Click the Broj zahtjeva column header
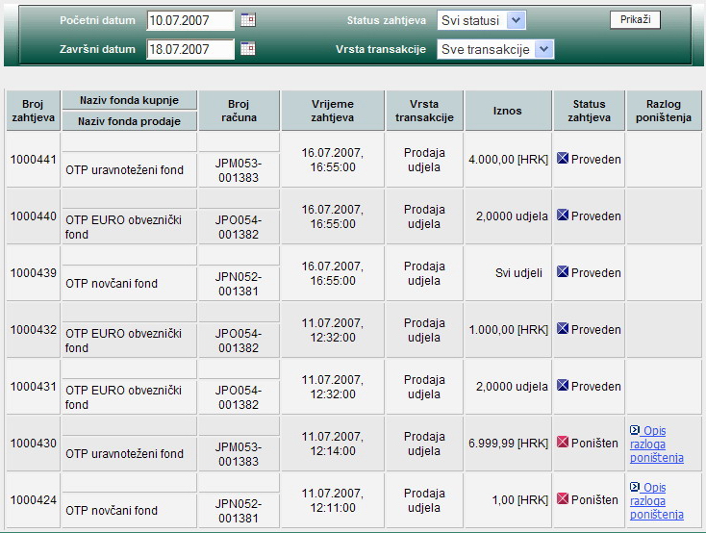Viewport: 706px width, 533px height. (33, 111)
